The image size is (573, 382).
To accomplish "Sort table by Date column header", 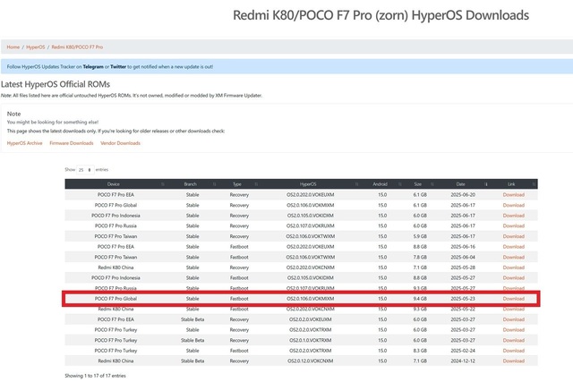I will pos(465,183).
